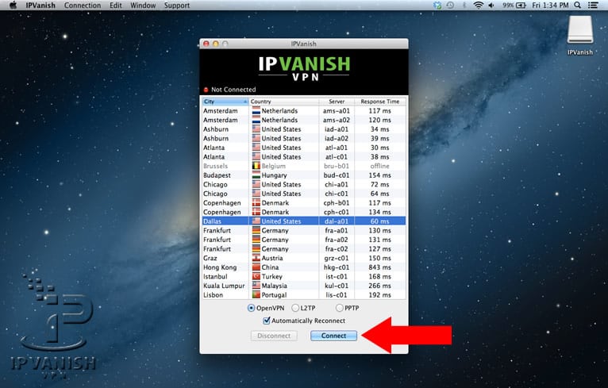Click the offline status in Brussels row
608x388 pixels.
pos(379,166)
